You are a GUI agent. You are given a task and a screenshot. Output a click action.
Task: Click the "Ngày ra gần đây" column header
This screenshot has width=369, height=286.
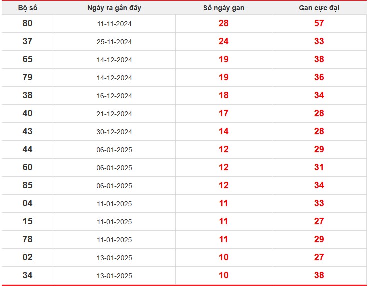click(114, 8)
